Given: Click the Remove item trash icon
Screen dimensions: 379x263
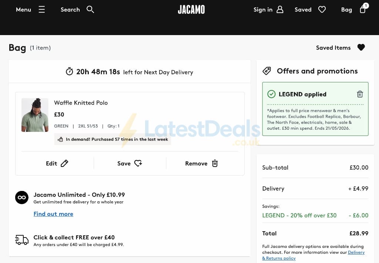Looking at the screenshot, I should [x=215, y=163].
